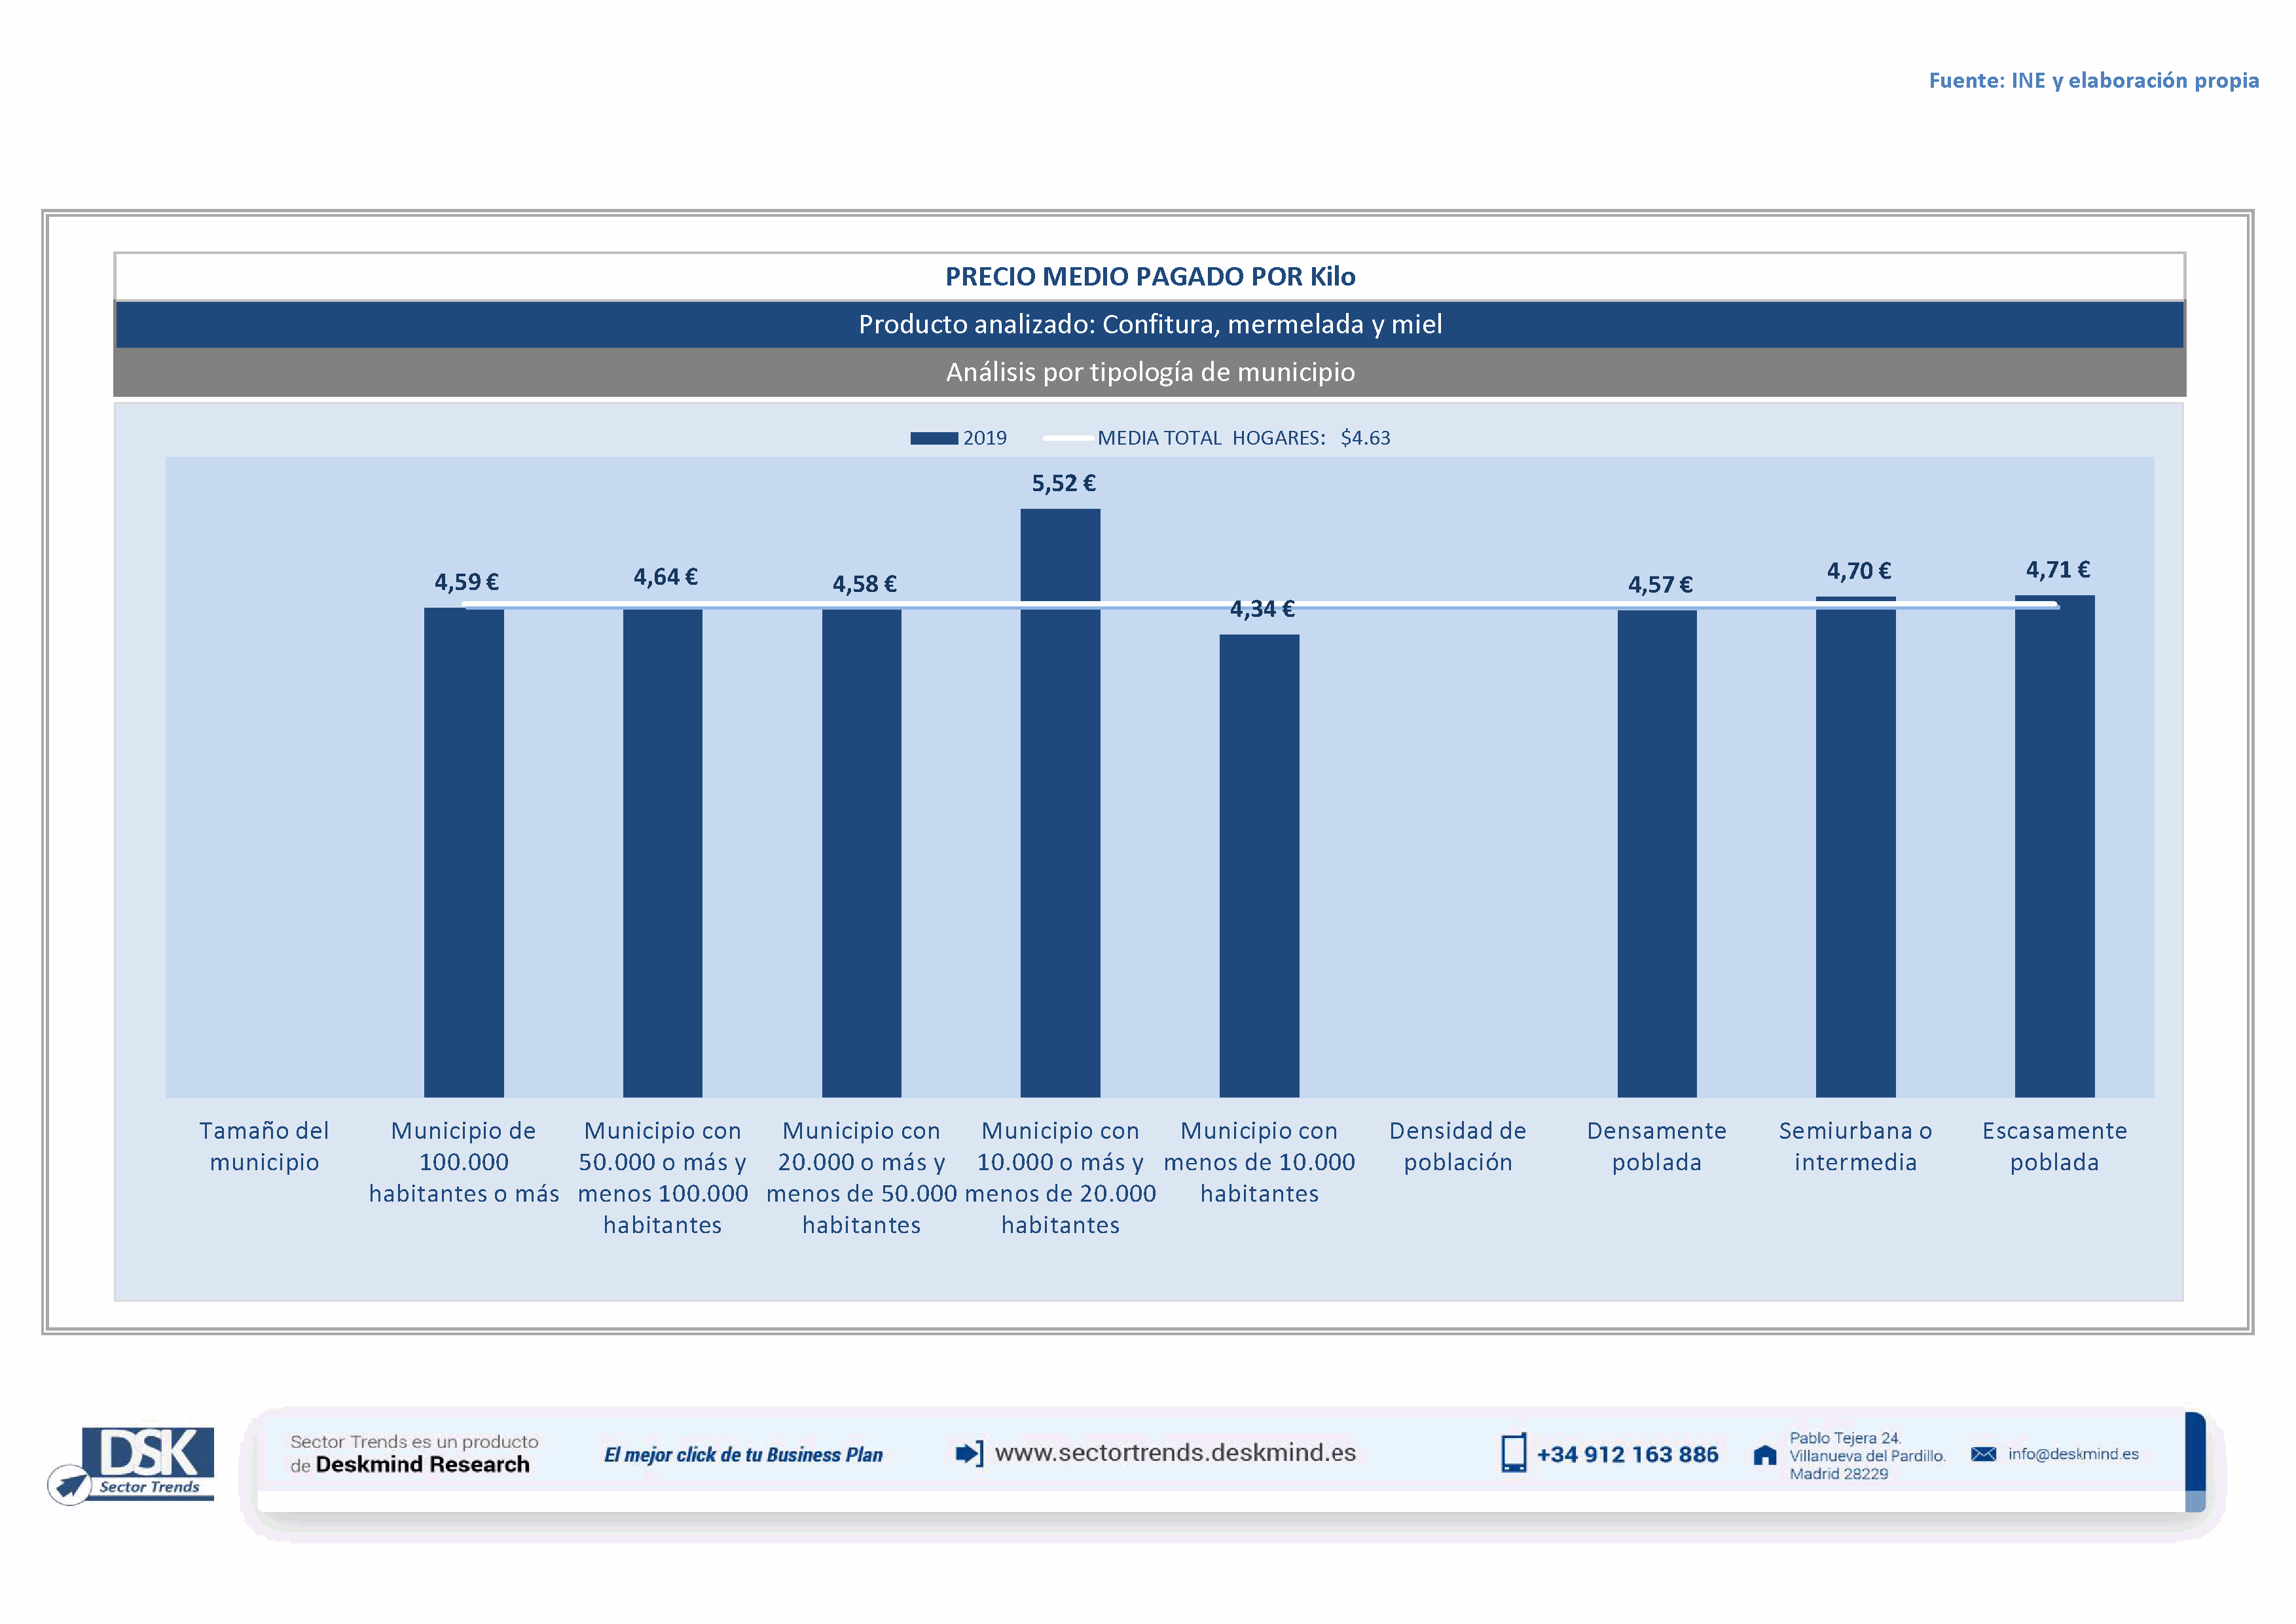Click the info@deskmind.es email address
This screenshot has width=2296, height=1624.
coord(2073,1454)
